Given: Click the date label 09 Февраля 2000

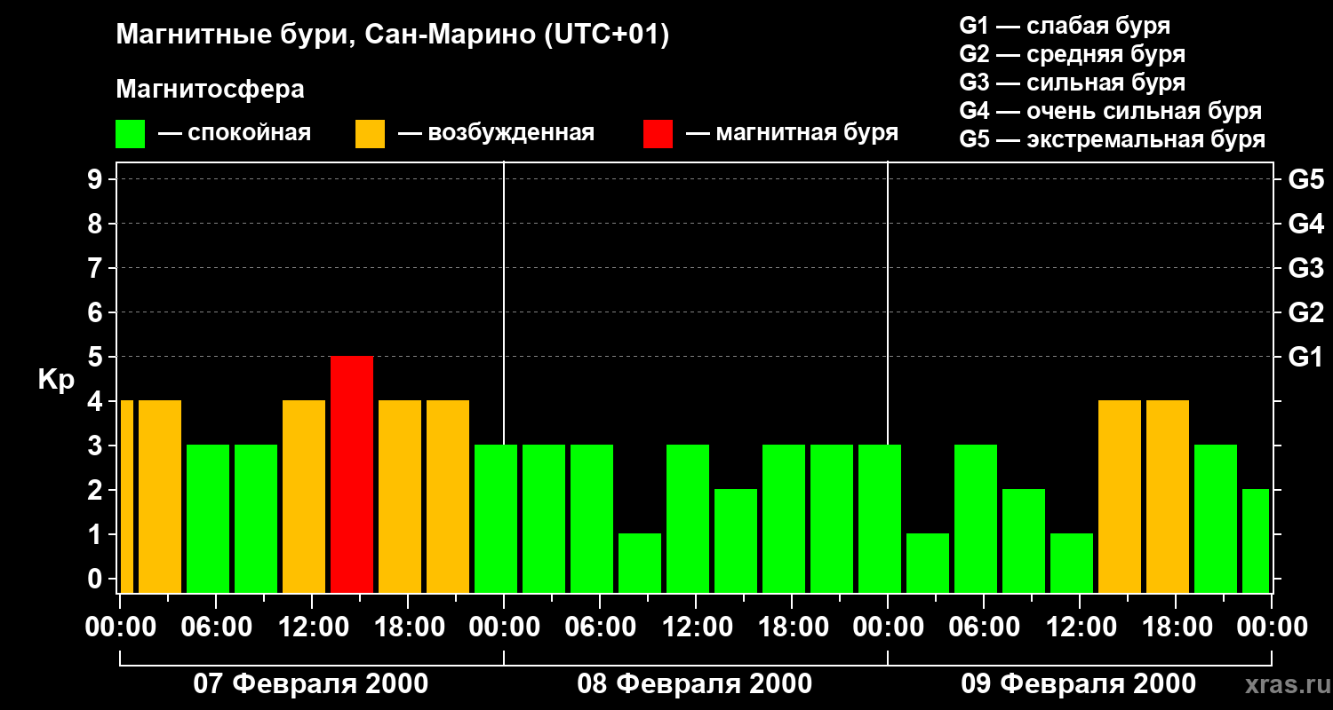Looking at the screenshot, I should (1079, 684).
